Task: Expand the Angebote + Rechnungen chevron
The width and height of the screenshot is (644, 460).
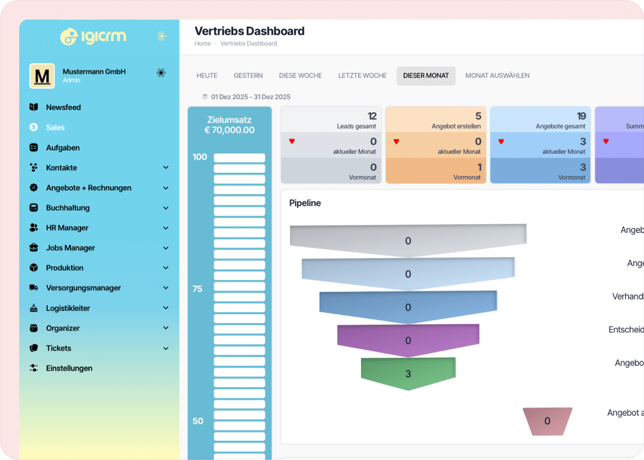Action: coord(166,188)
